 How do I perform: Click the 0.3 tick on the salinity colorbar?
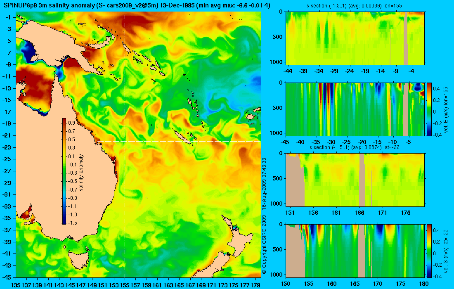[x=71, y=148]
